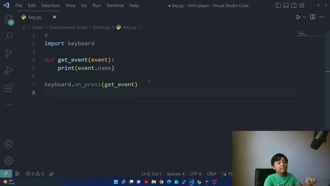The height and width of the screenshot is (186, 330).
Task: Click the key.py breadcrumb
Action: tap(129, 27)
